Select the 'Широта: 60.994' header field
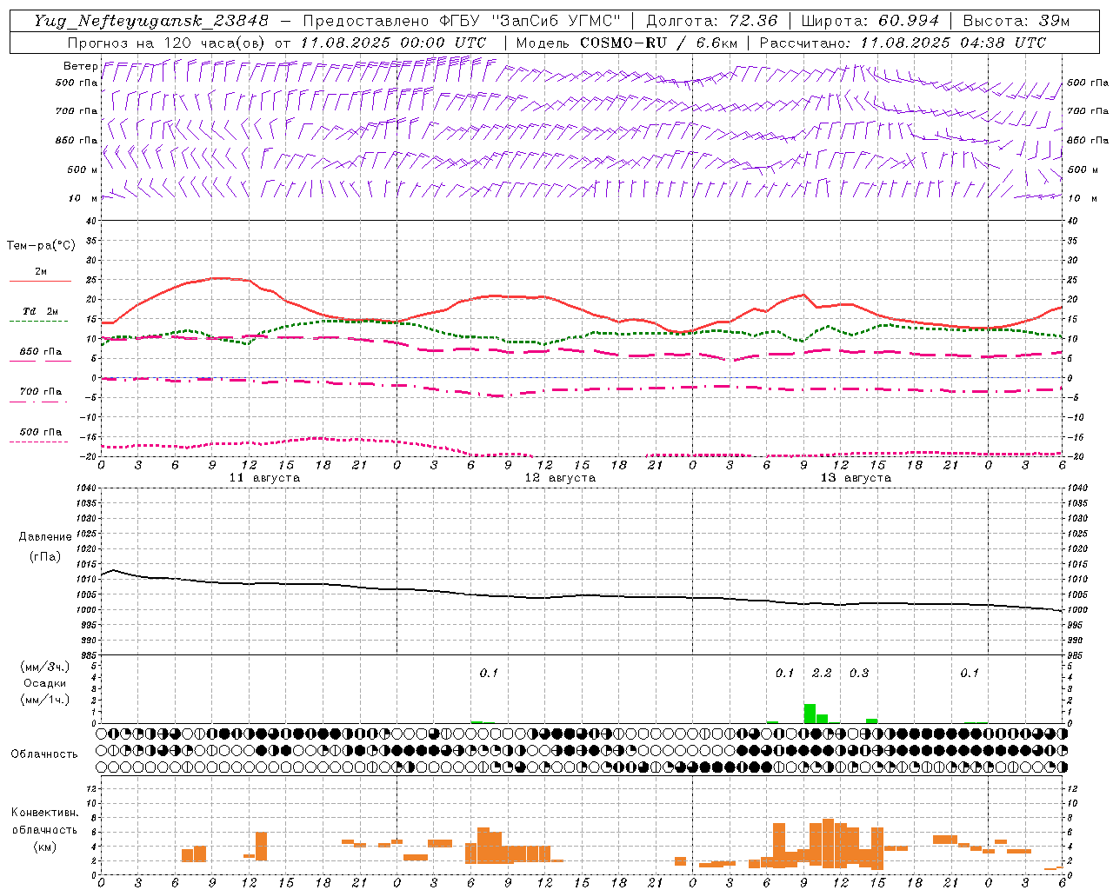 point(870,21)
